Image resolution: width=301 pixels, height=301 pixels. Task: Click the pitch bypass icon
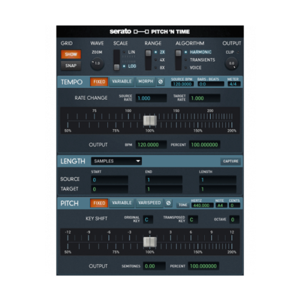(168, 203)
